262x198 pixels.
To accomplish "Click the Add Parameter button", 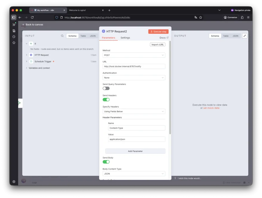I will (x=135, y=151).
